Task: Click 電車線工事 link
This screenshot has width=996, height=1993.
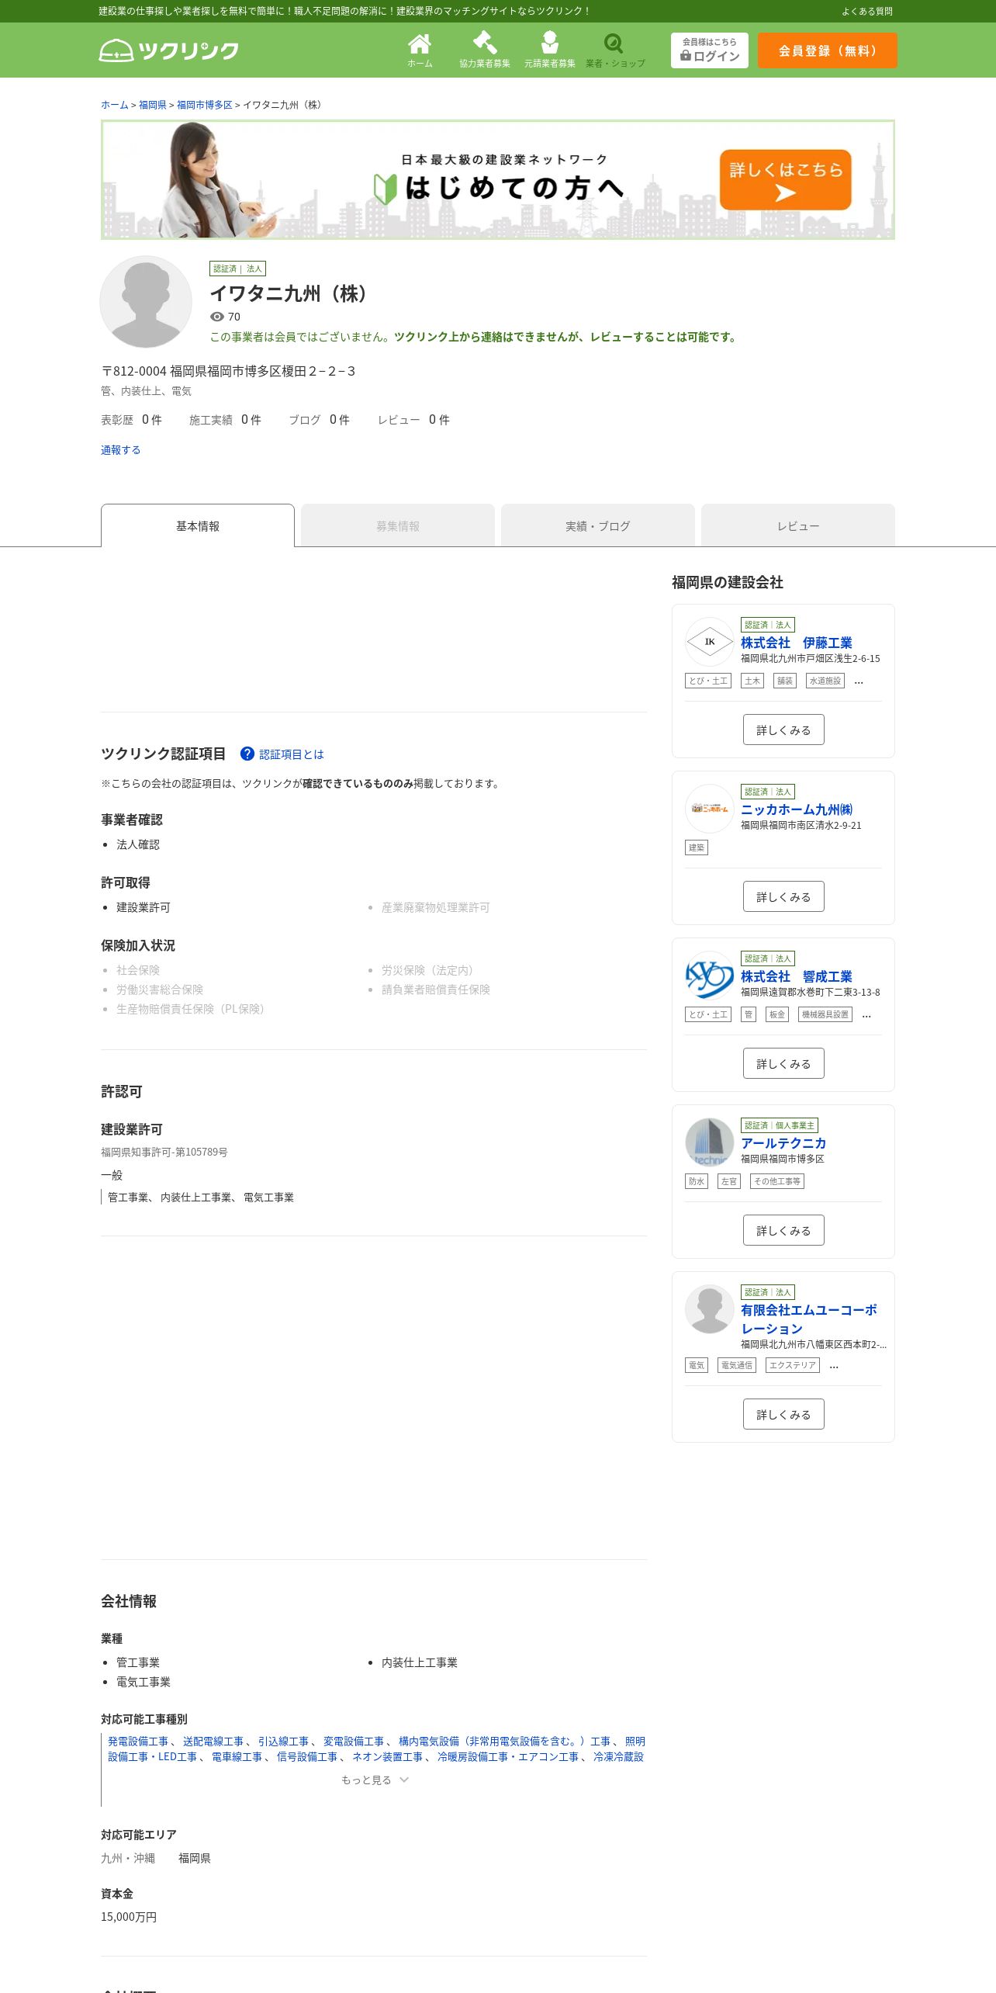Action: [237, 1757]
